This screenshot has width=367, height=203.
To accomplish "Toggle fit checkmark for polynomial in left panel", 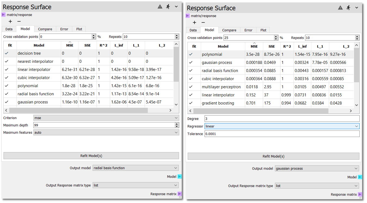I will coord(7,86).
